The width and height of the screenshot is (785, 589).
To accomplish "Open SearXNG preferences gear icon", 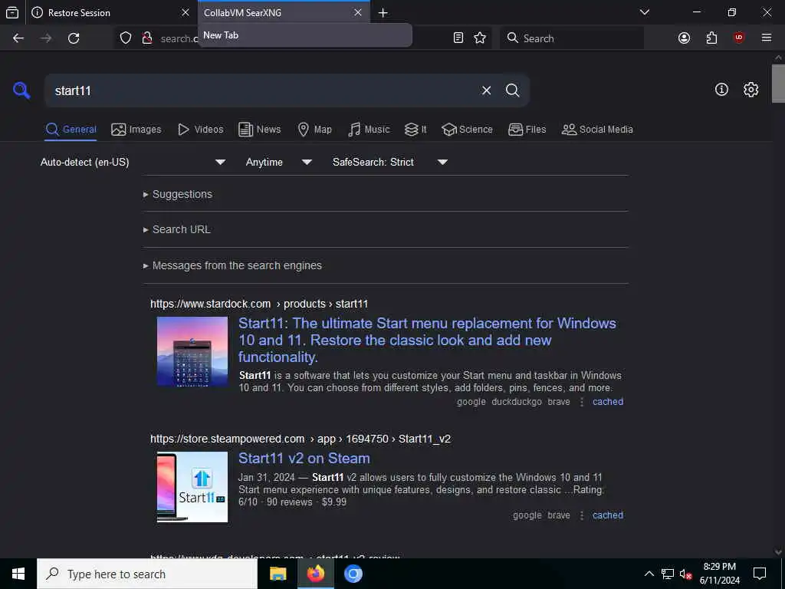I will coord(751,90).
